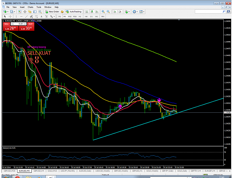The height and width of the screenshot is (178, 233).
Task: Open the Charts menu
Action: pos(30,7)
